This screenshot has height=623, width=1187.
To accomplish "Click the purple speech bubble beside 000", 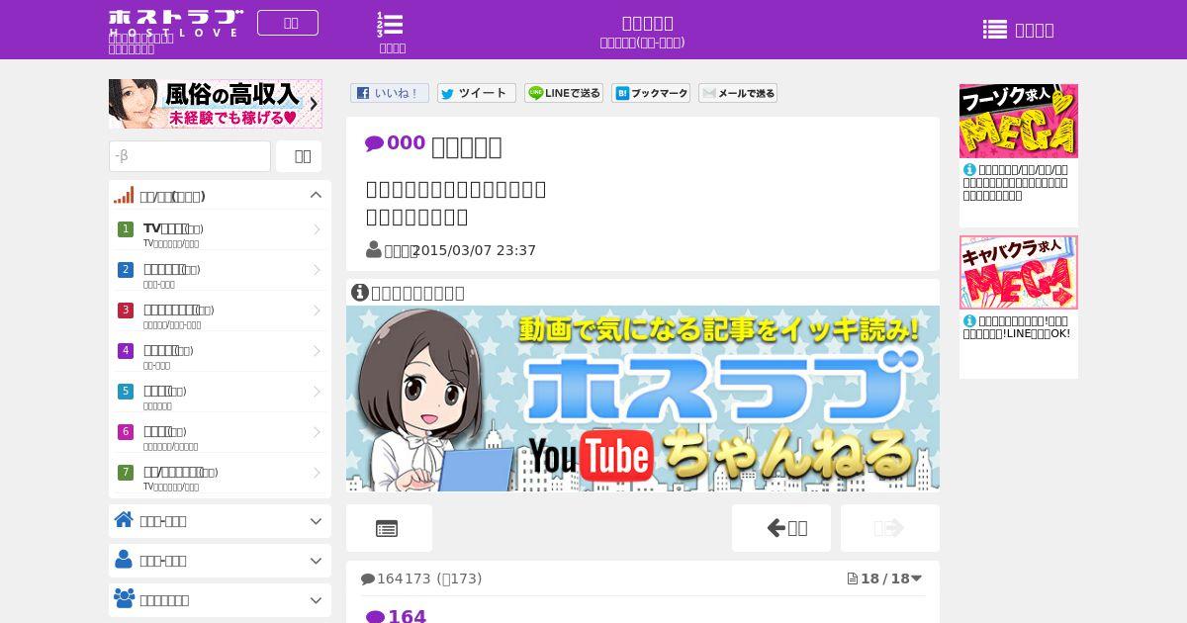I will tap(374, 144).
